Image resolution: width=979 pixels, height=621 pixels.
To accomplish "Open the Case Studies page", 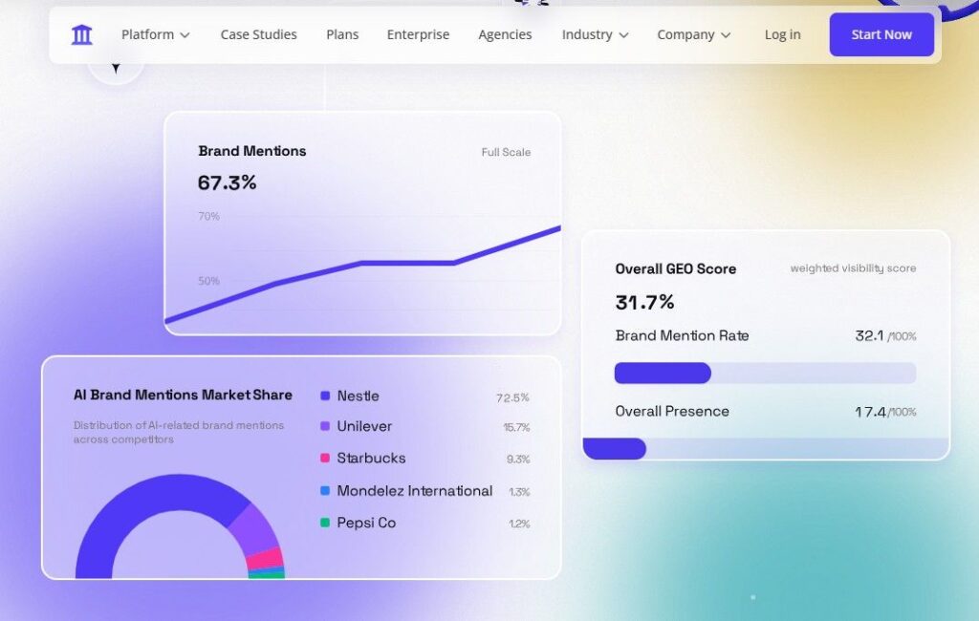I will [x=258, y=35].
